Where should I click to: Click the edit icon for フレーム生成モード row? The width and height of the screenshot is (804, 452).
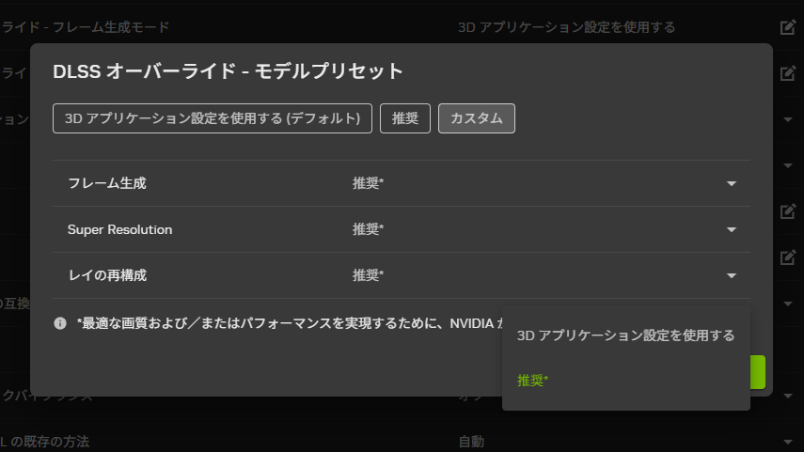point(788,27)
